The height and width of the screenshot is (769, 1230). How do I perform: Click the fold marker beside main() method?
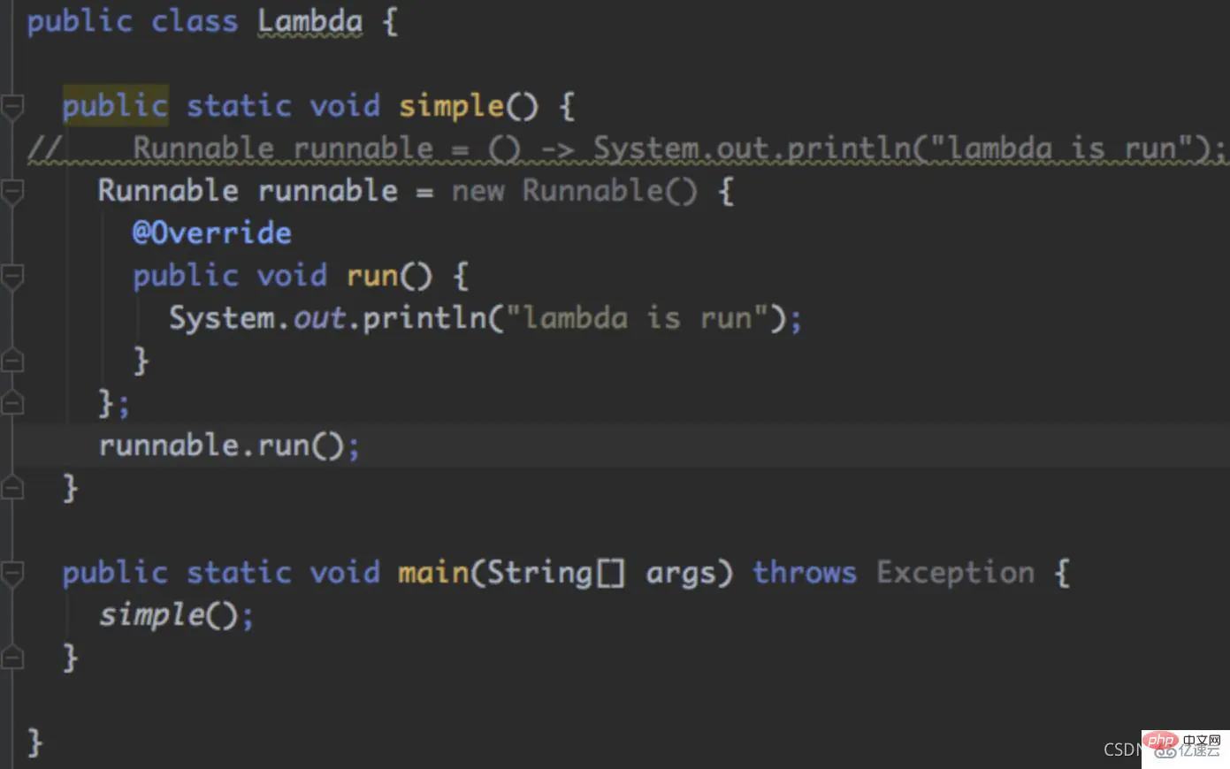(x=12, y=572)
